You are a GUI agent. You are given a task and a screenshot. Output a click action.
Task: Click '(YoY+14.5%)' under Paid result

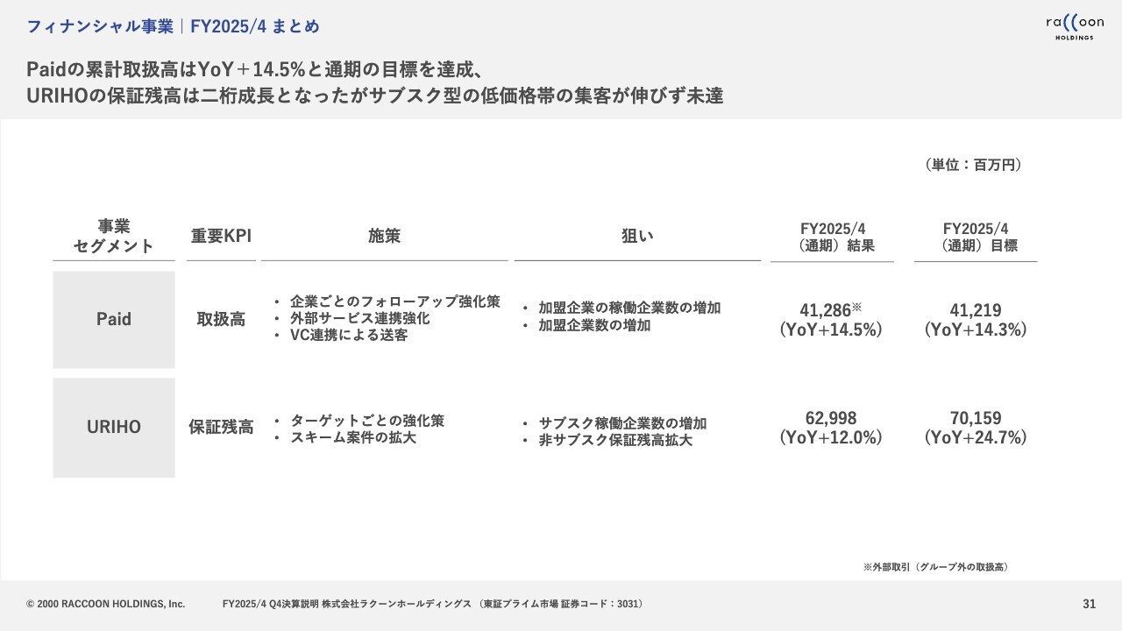click(831, 330)
